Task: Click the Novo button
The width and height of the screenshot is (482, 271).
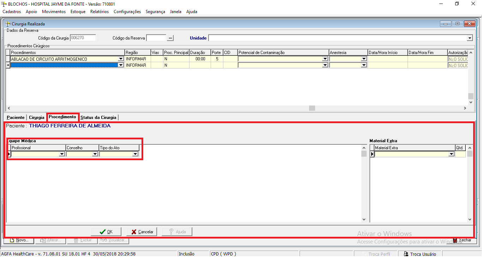Action: (x=19, y=240)
